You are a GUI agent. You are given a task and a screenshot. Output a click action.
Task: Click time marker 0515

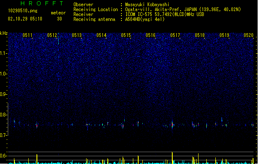click(x=126, y=35)
